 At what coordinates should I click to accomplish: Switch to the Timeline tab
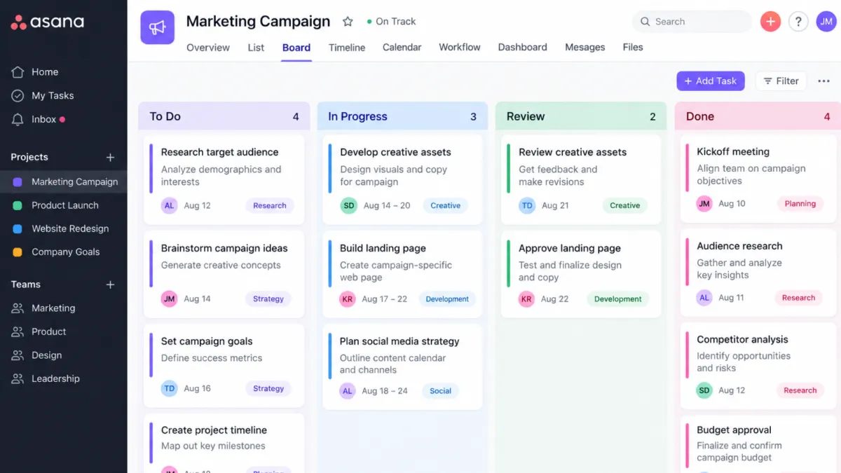click(347, 48)
